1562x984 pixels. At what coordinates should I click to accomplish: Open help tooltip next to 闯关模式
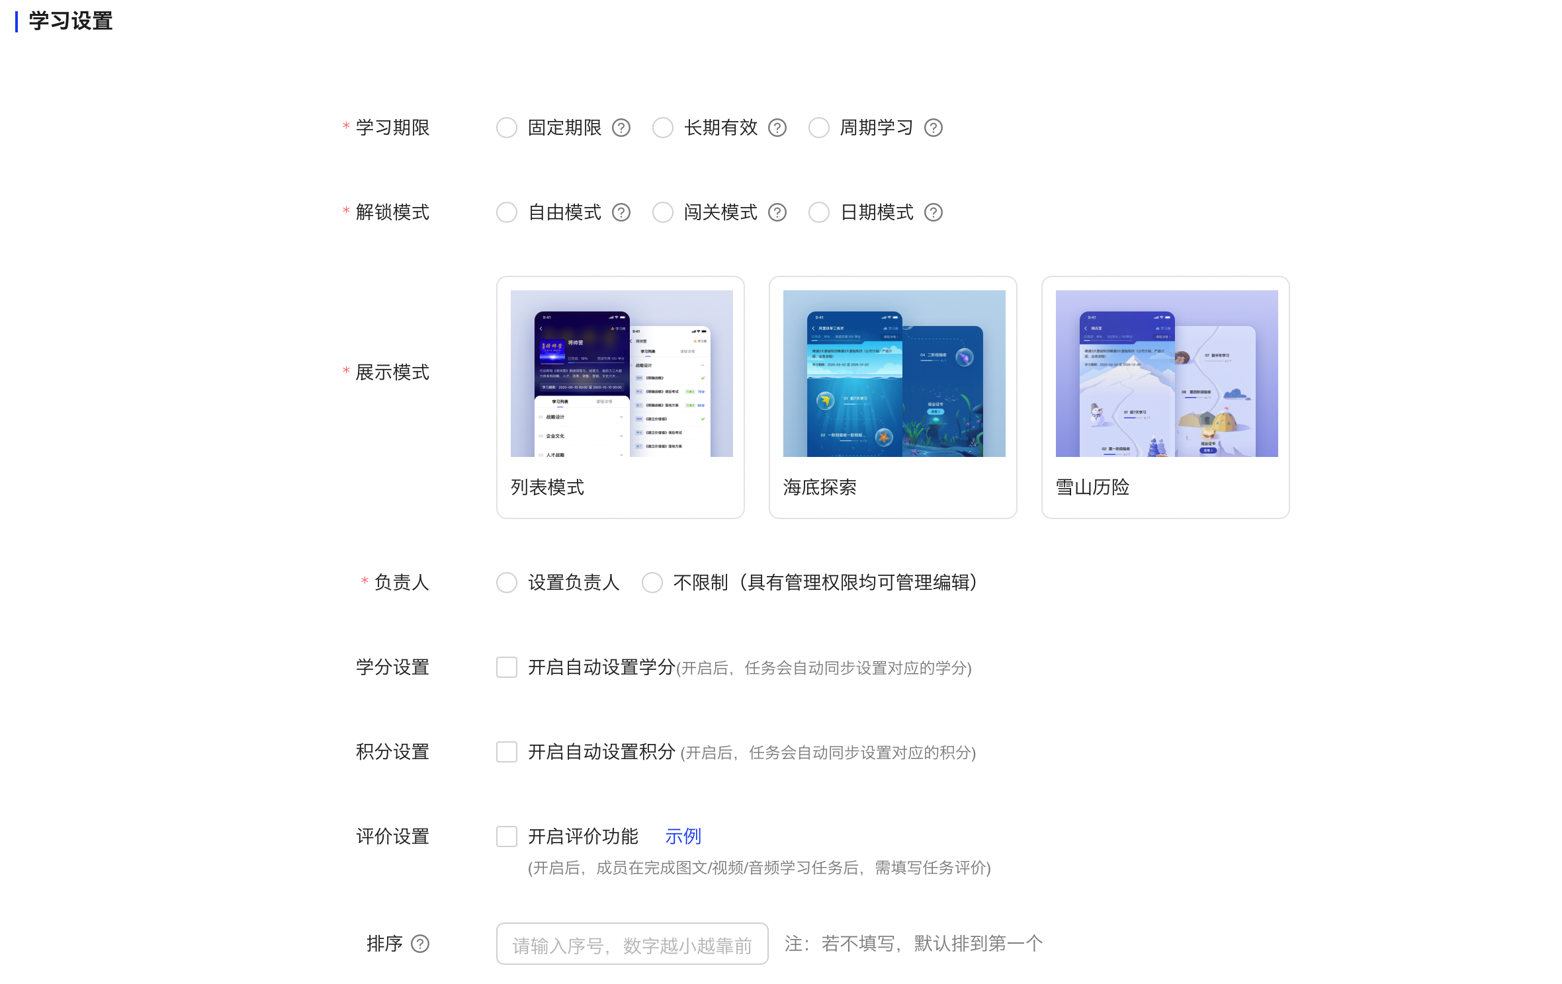[777, 212]
